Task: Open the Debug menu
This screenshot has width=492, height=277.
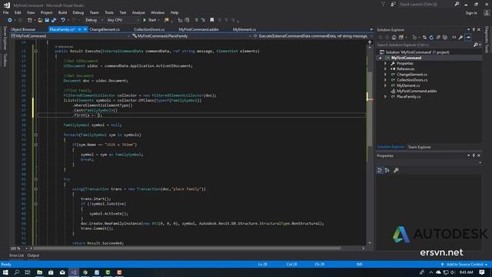Action: point(78,12)
